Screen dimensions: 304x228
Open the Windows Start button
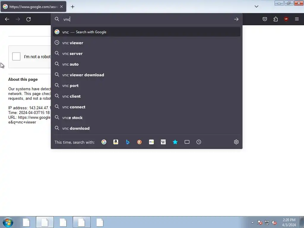[x=8, y=222]
